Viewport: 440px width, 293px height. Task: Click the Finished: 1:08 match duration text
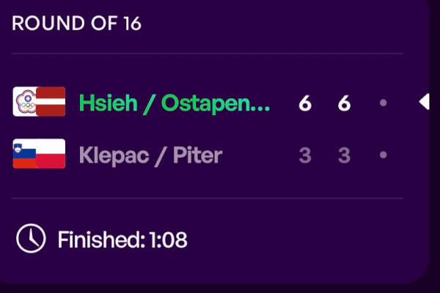pyautogui.click(x=122, y=240)
